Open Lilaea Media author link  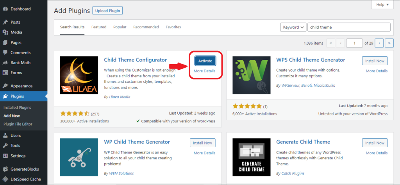tap(120, 97)
